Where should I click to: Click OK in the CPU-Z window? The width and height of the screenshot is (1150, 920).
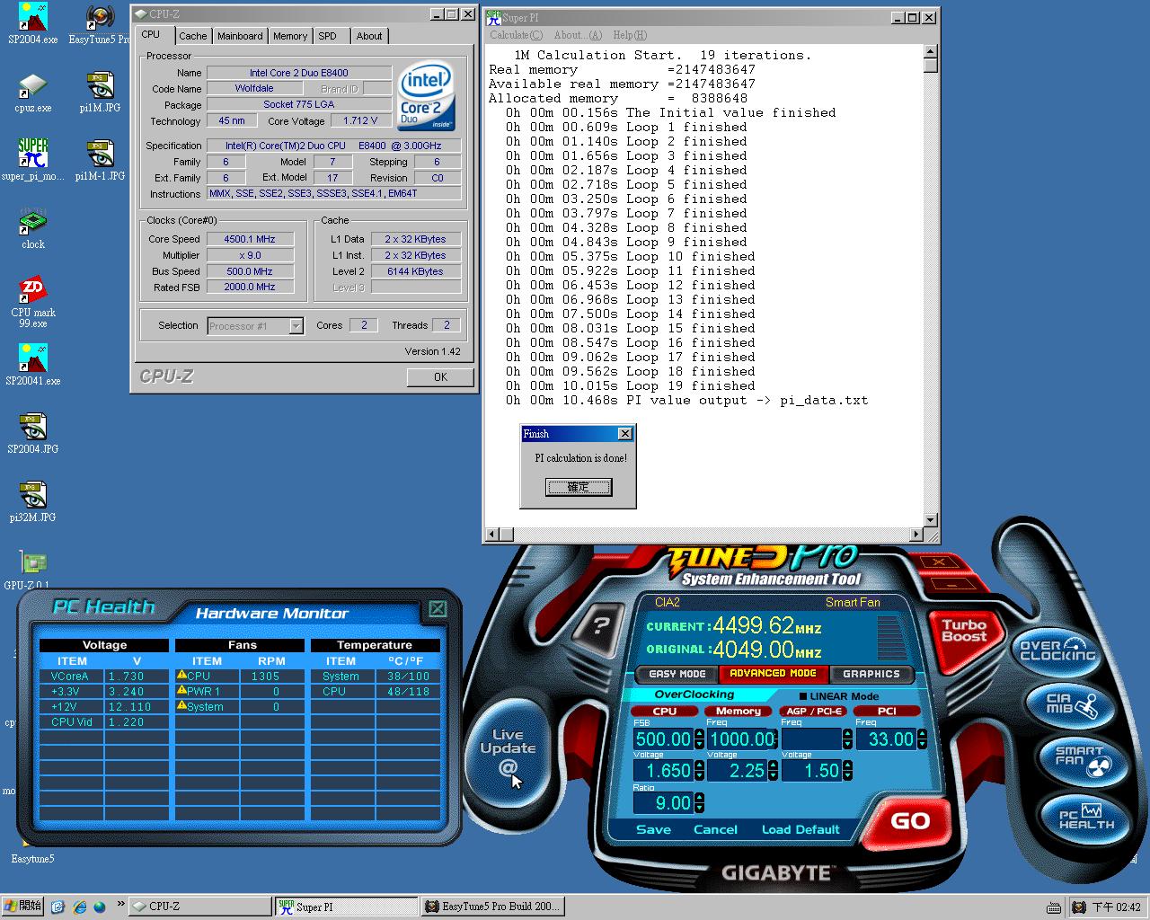coord(440,377)
